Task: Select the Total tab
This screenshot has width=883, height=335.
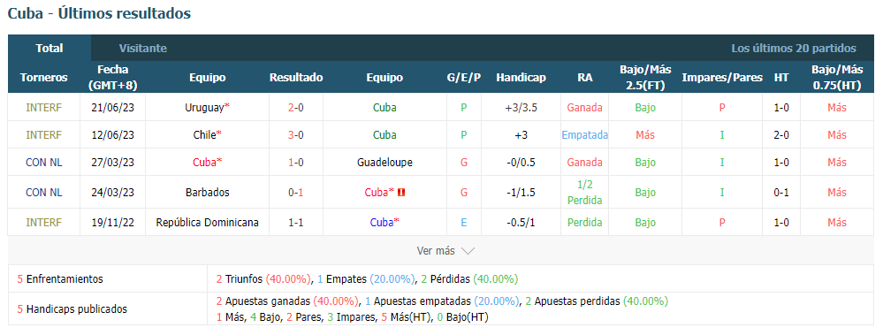Action: tap(49, 49)
